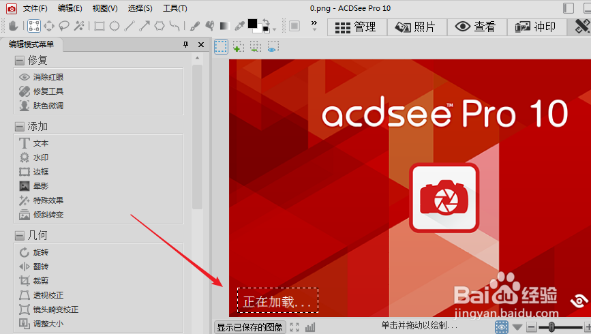
Task: Open the 旋转 tool
Action: pyautogui.click(x=33, y=252)
